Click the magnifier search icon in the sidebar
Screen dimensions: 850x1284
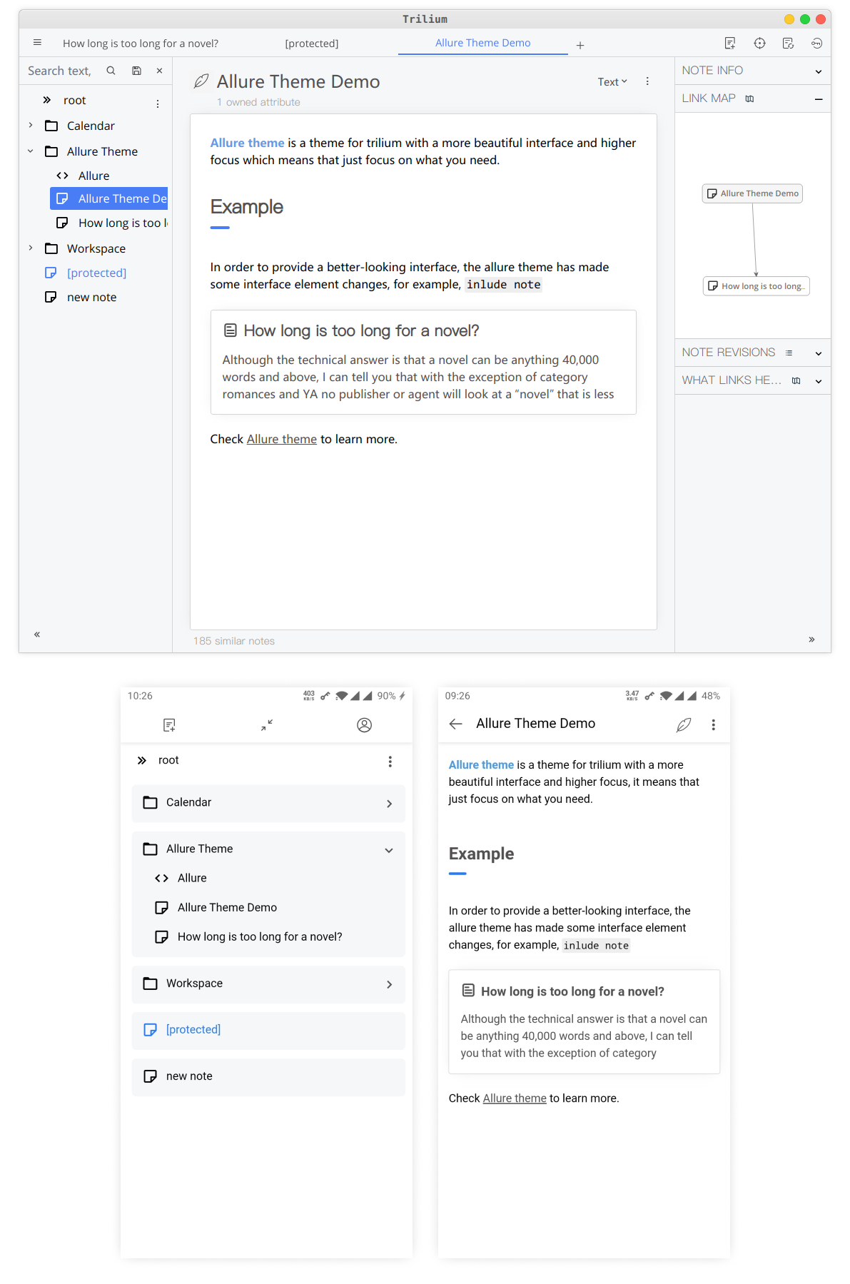[x=111, y=71]
